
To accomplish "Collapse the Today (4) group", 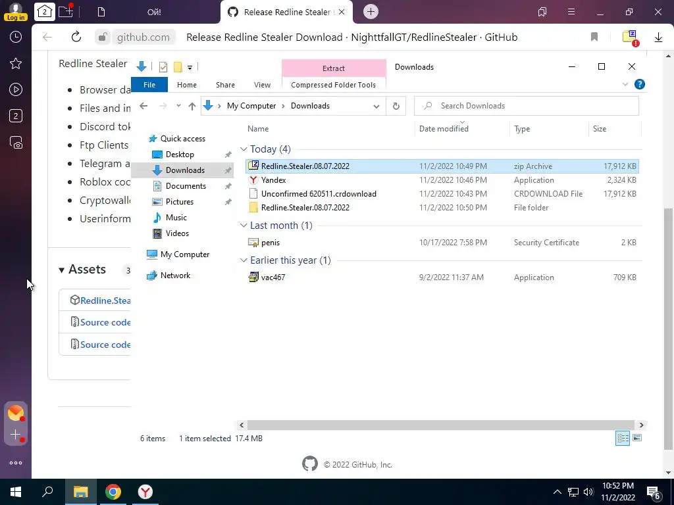I will [244, 149].
